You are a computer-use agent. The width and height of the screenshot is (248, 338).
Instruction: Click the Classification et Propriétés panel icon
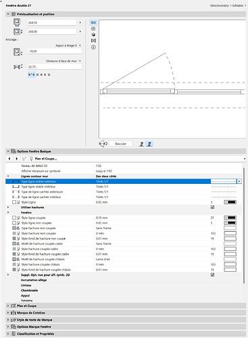(x=14, y=334)
